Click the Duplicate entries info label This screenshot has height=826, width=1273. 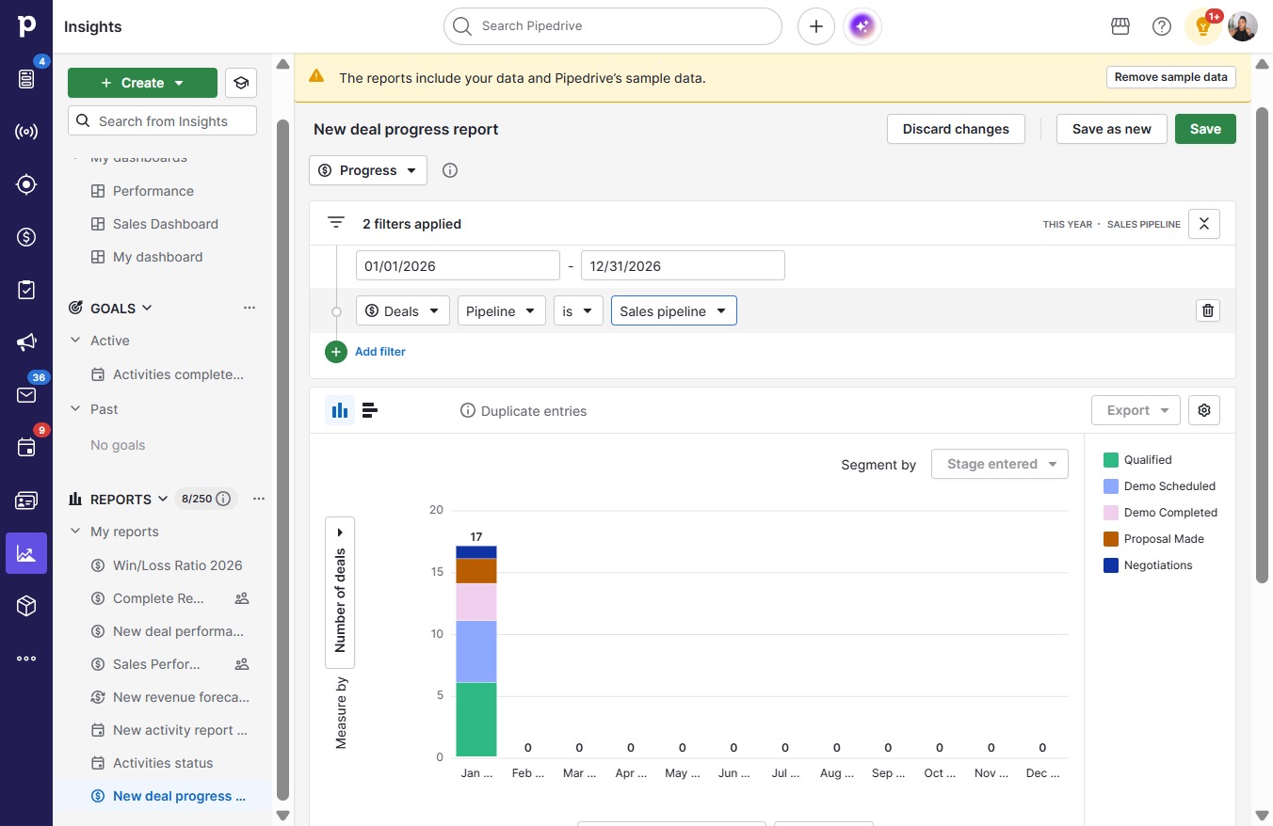pyautogui.click(x=524, y=411)
